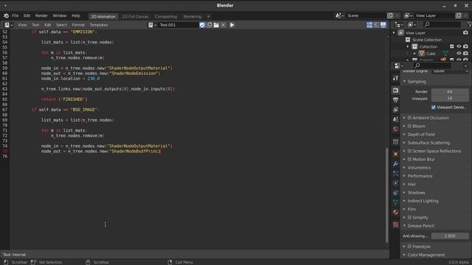Open the Render menu

41,15
